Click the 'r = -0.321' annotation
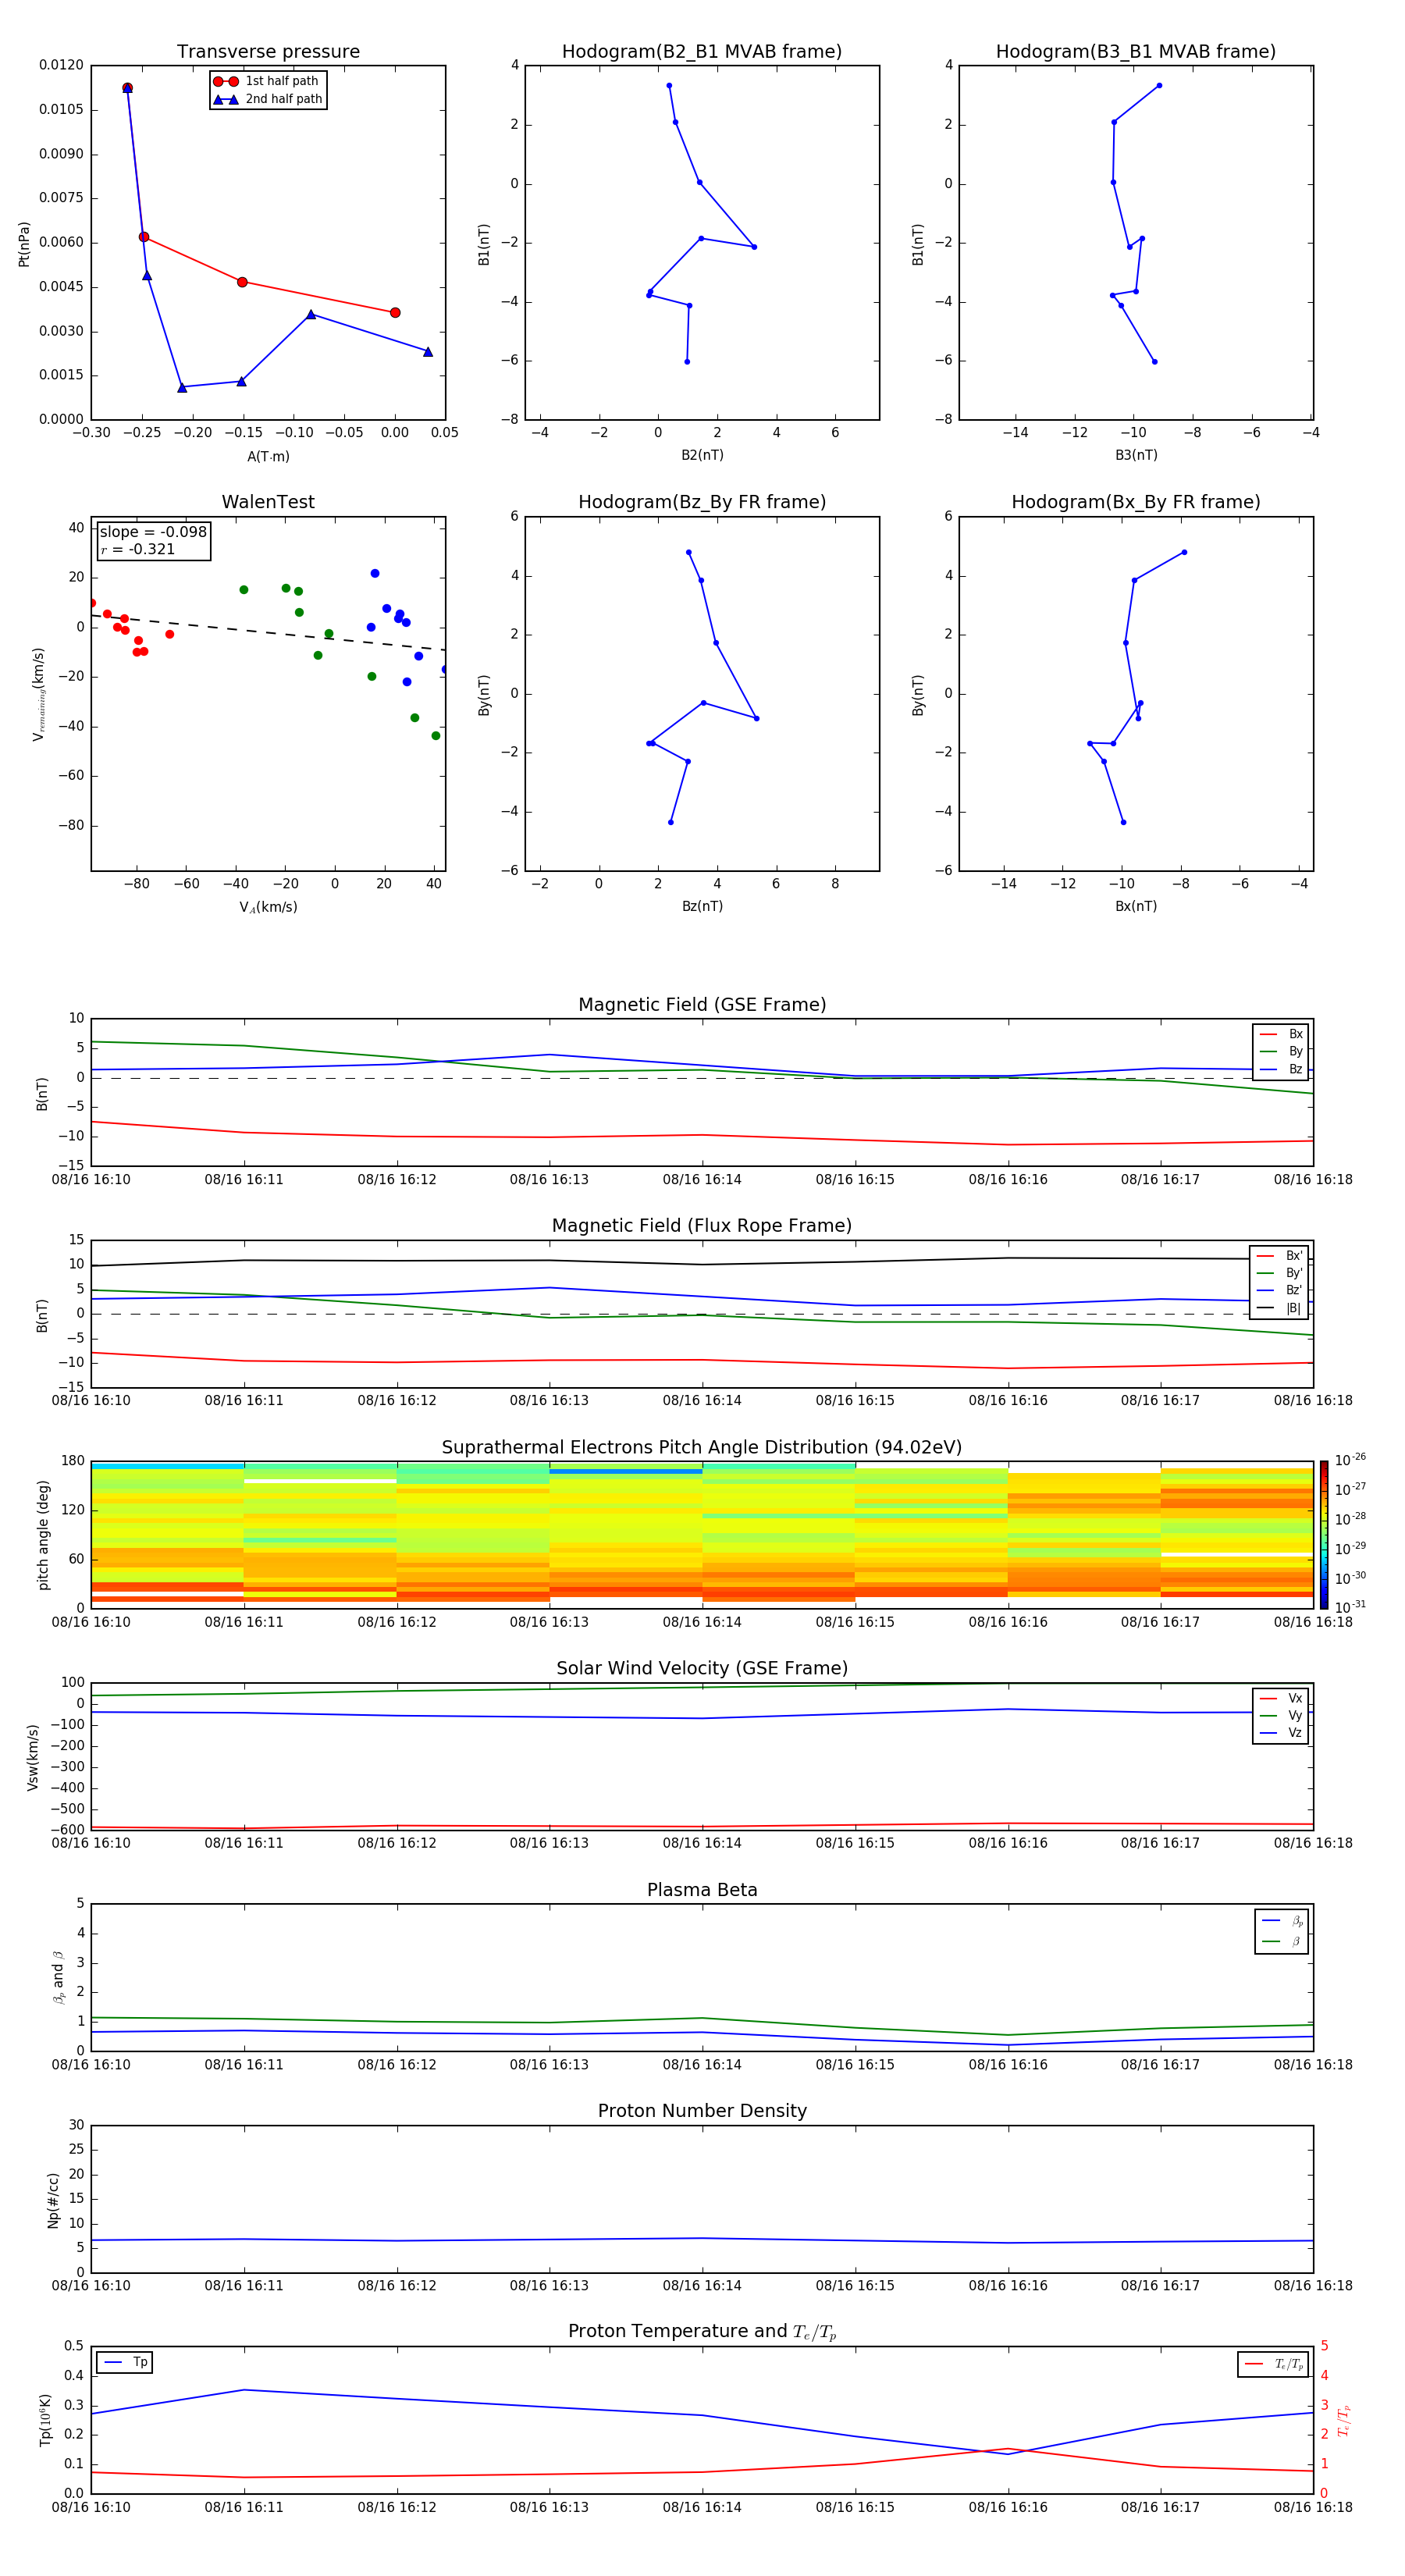 click(138, 549)
